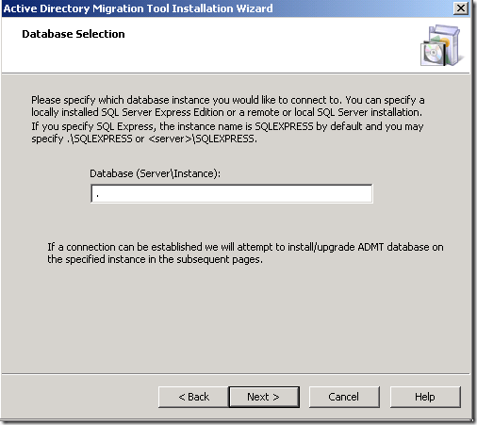Close the ADMT Installation Wizard window
Viewport: 477px width, 425px height.
(x=461, y=8)
